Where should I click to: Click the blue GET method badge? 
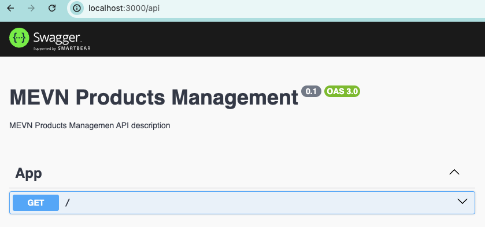pyautogui.click(x=36, y=203)
